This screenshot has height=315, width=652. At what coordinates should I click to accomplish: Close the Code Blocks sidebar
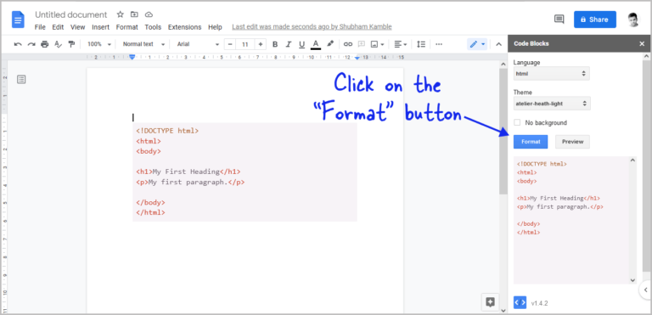(642, 43)
